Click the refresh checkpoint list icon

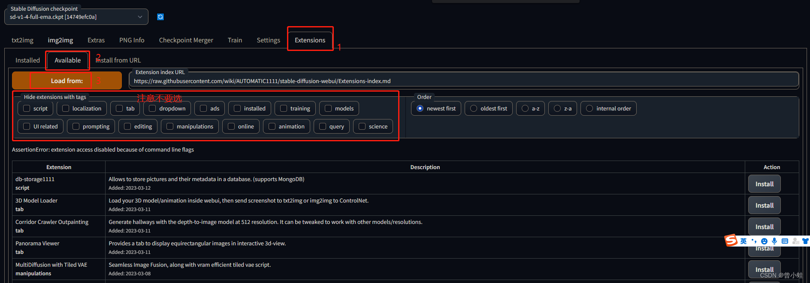[x=160, y=17]
